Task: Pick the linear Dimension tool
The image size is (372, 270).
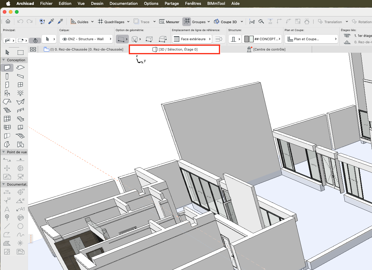Action: pos(7,192)
